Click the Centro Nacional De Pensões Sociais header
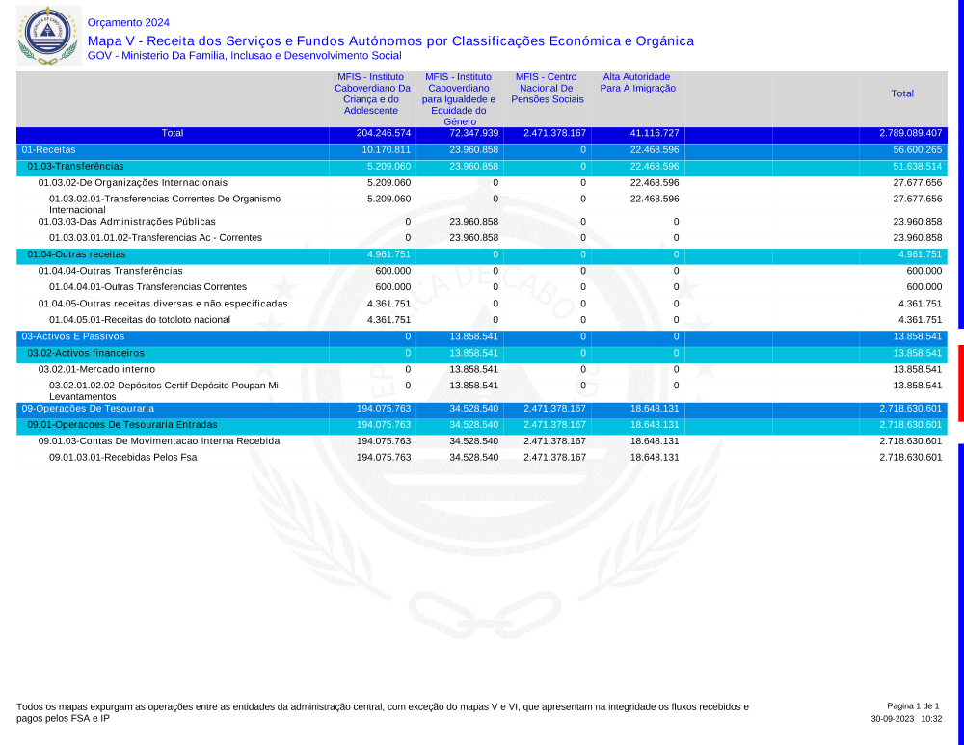The width and height of the screenshot is (964, 745). coord(547,88)
